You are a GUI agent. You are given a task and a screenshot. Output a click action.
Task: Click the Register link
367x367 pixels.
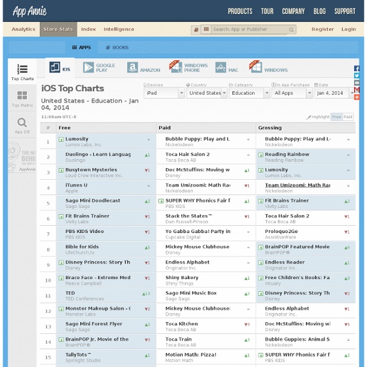tap(322, 29)
